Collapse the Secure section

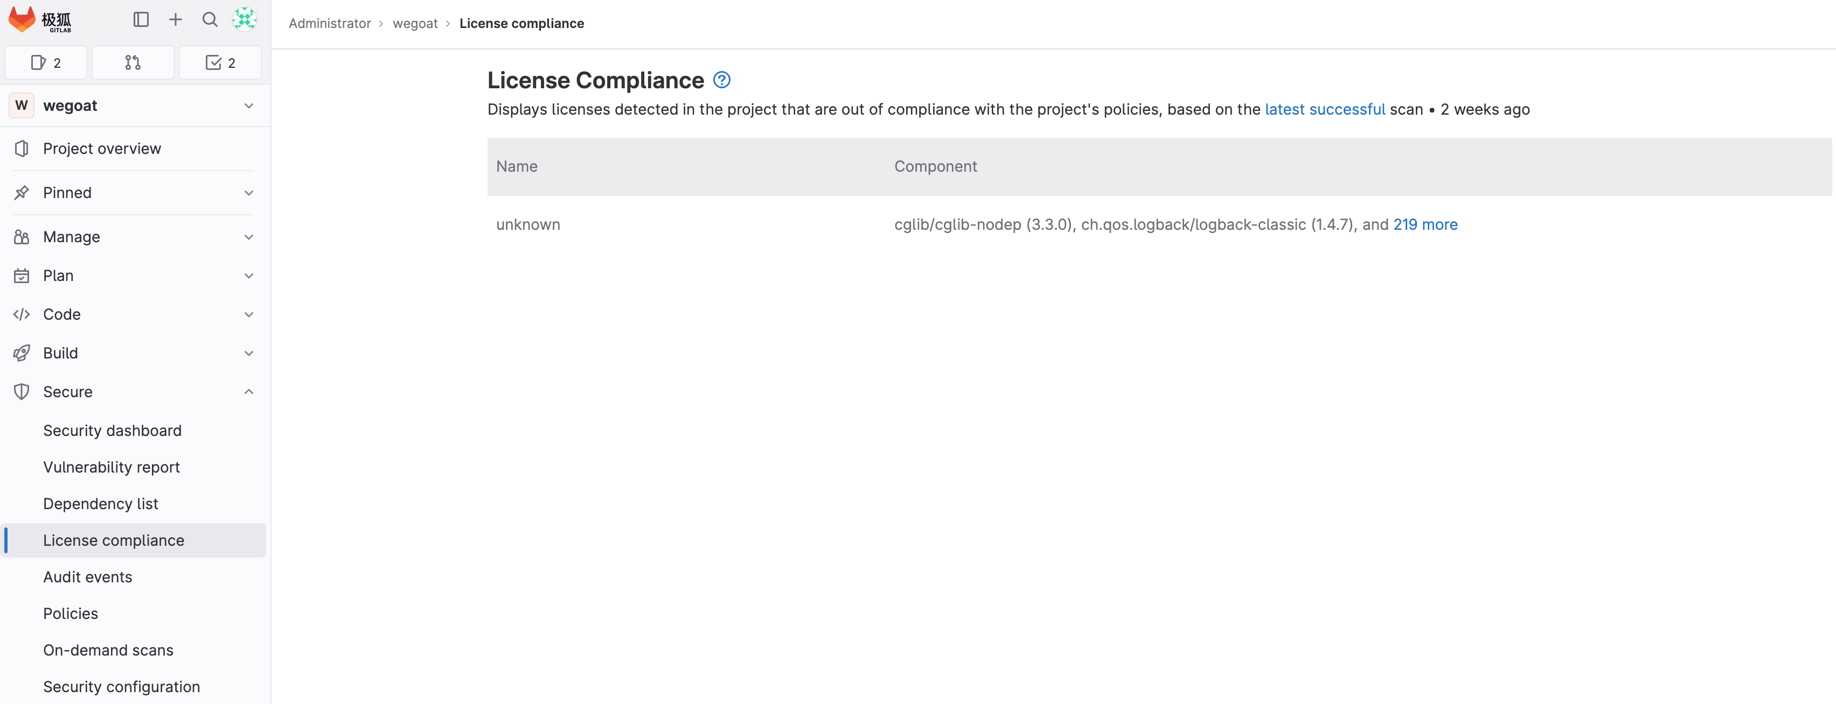pyautogui.click(x=133, y=391)
